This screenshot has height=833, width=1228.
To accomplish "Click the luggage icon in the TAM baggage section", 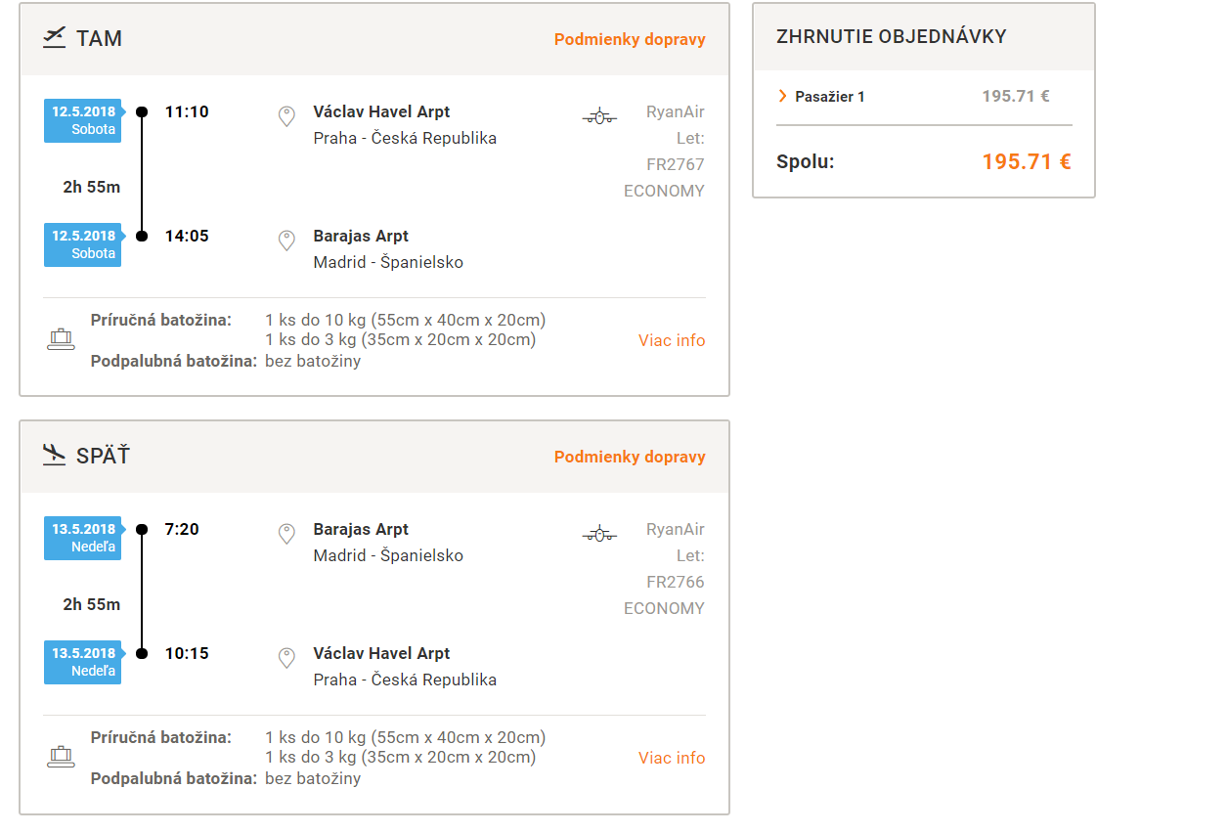I will click(x=61, y=340).
